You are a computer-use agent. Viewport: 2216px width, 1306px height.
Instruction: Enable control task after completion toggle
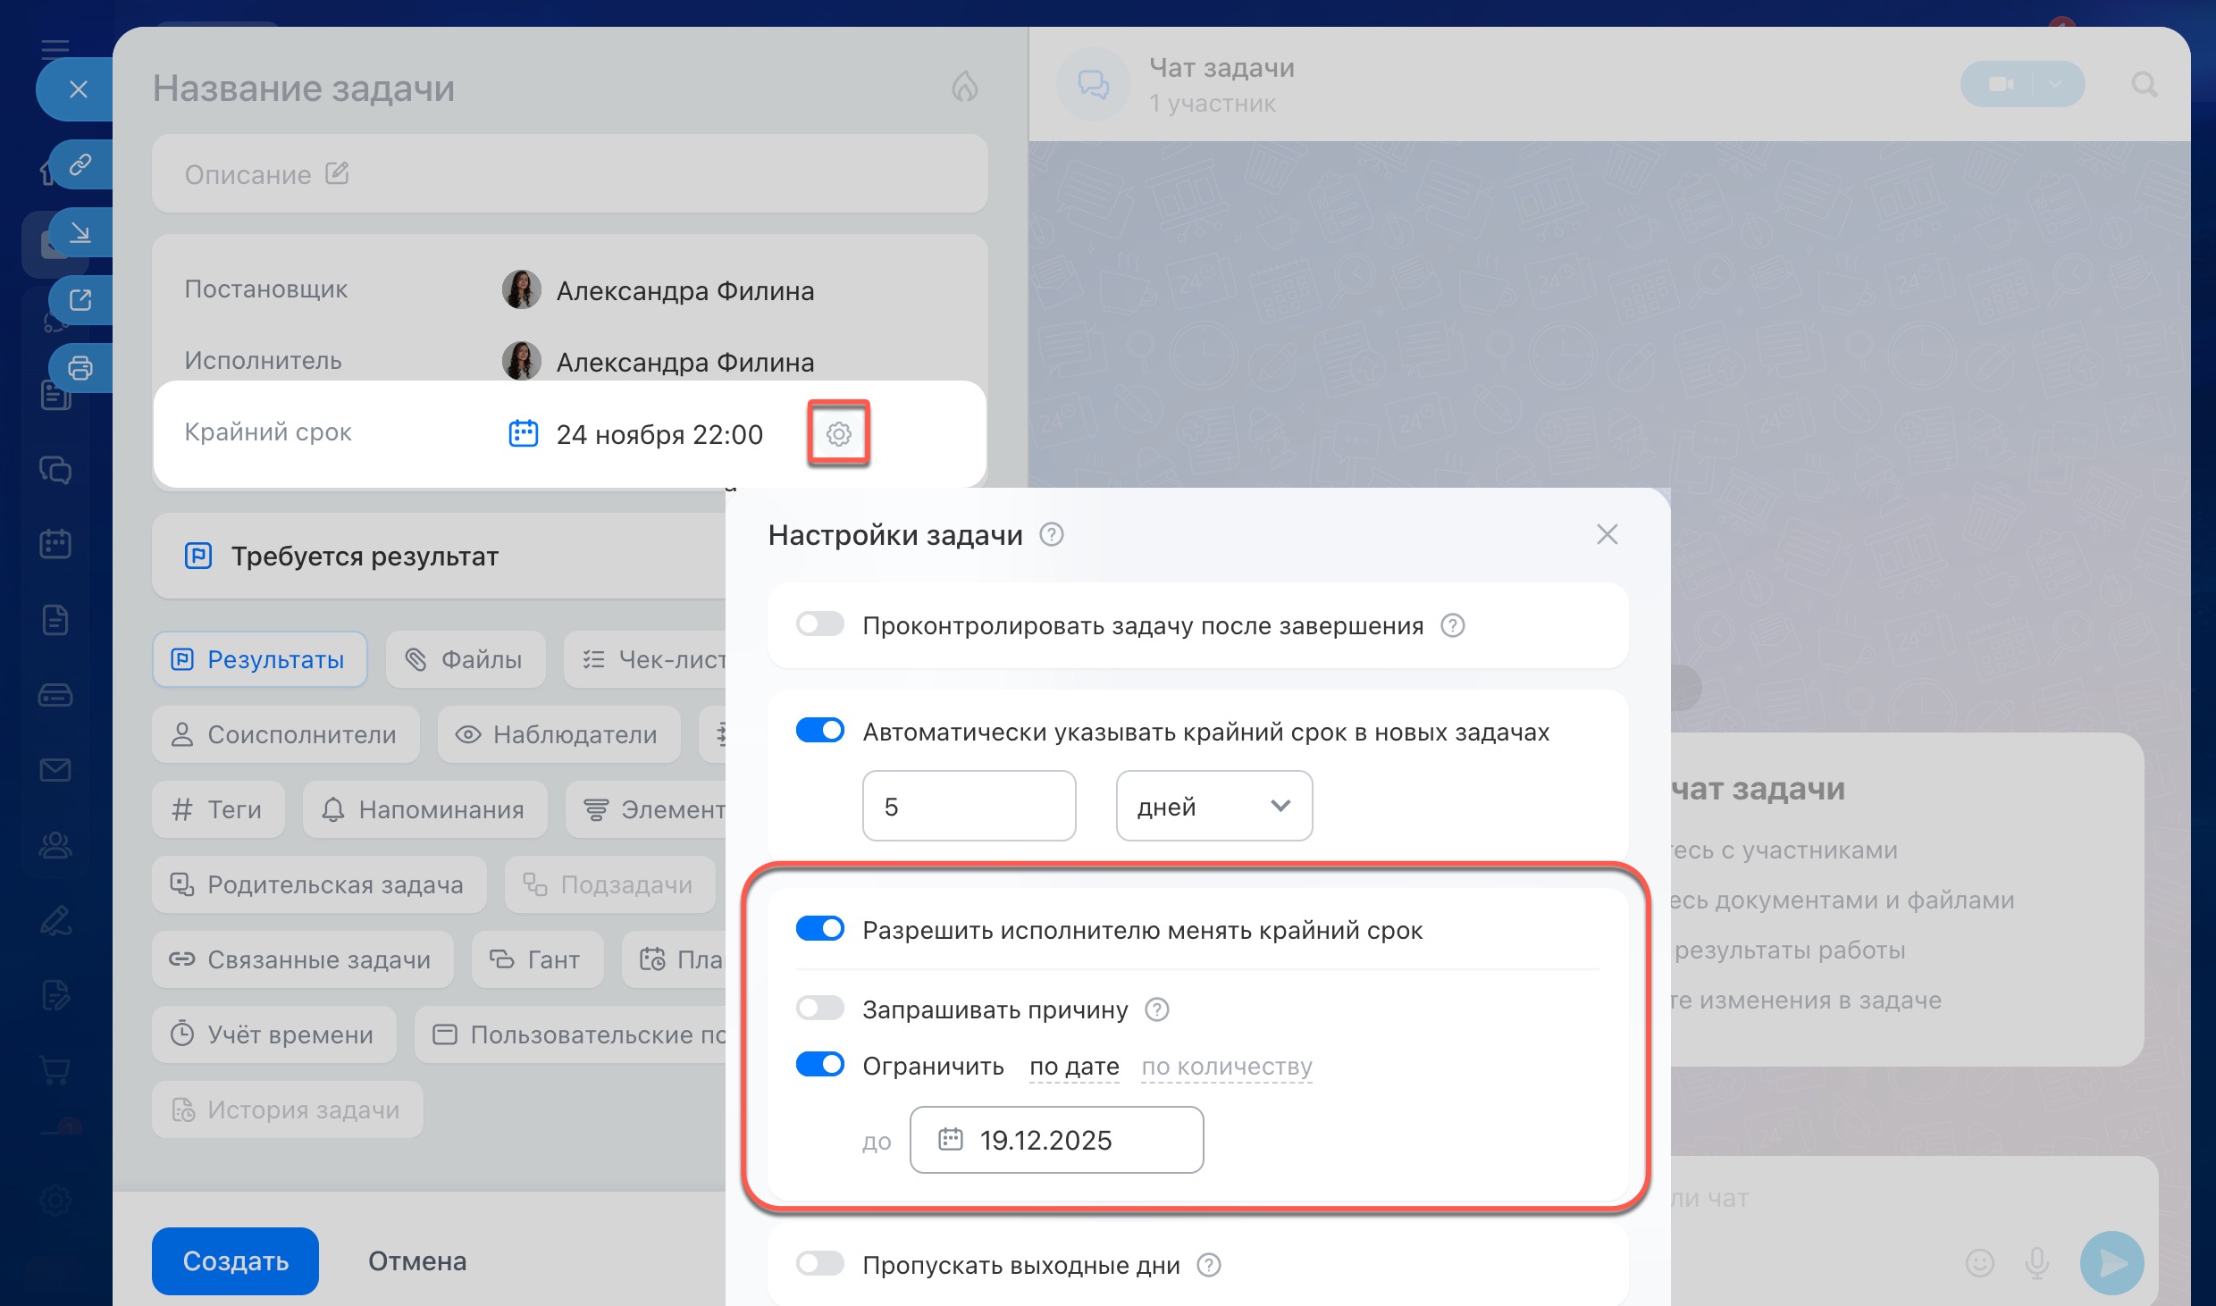[x=819, y=624]
